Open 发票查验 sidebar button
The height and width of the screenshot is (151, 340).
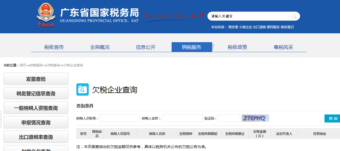pyautogui.click(x=36, y=79)
